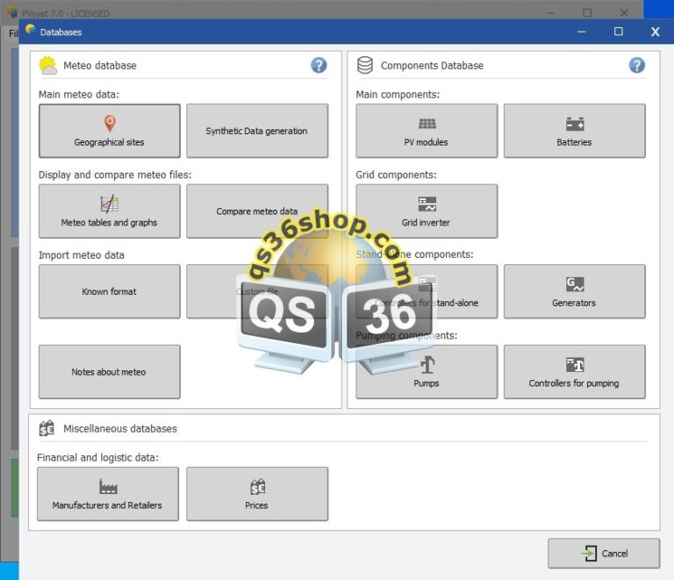Click the Main components label
The image size is (674, 580).
point(398,95)
